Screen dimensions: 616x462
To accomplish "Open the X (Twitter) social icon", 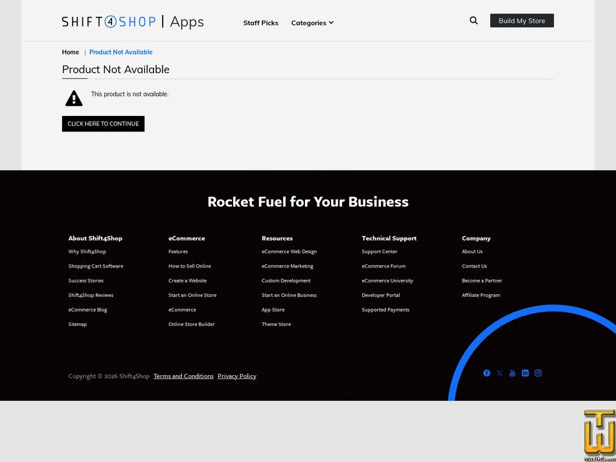I will click(499, 373).
